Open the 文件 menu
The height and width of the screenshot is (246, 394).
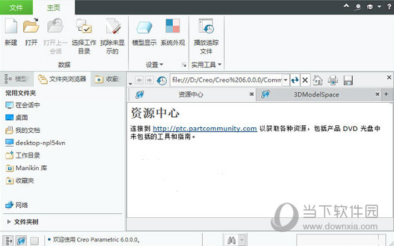[x=16, y=7]
